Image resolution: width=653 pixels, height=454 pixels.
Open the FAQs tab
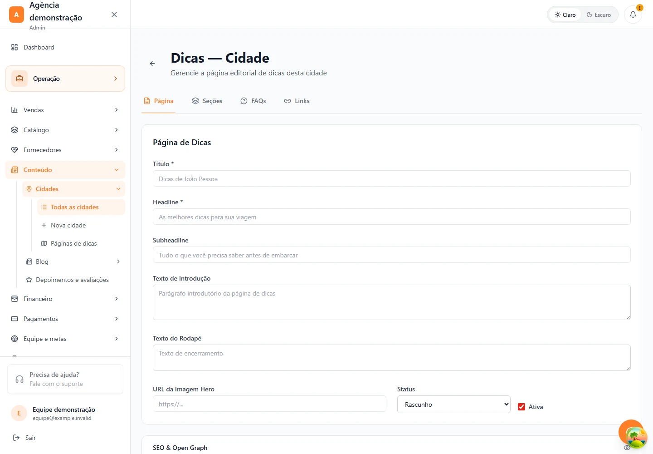click(253, 101)
